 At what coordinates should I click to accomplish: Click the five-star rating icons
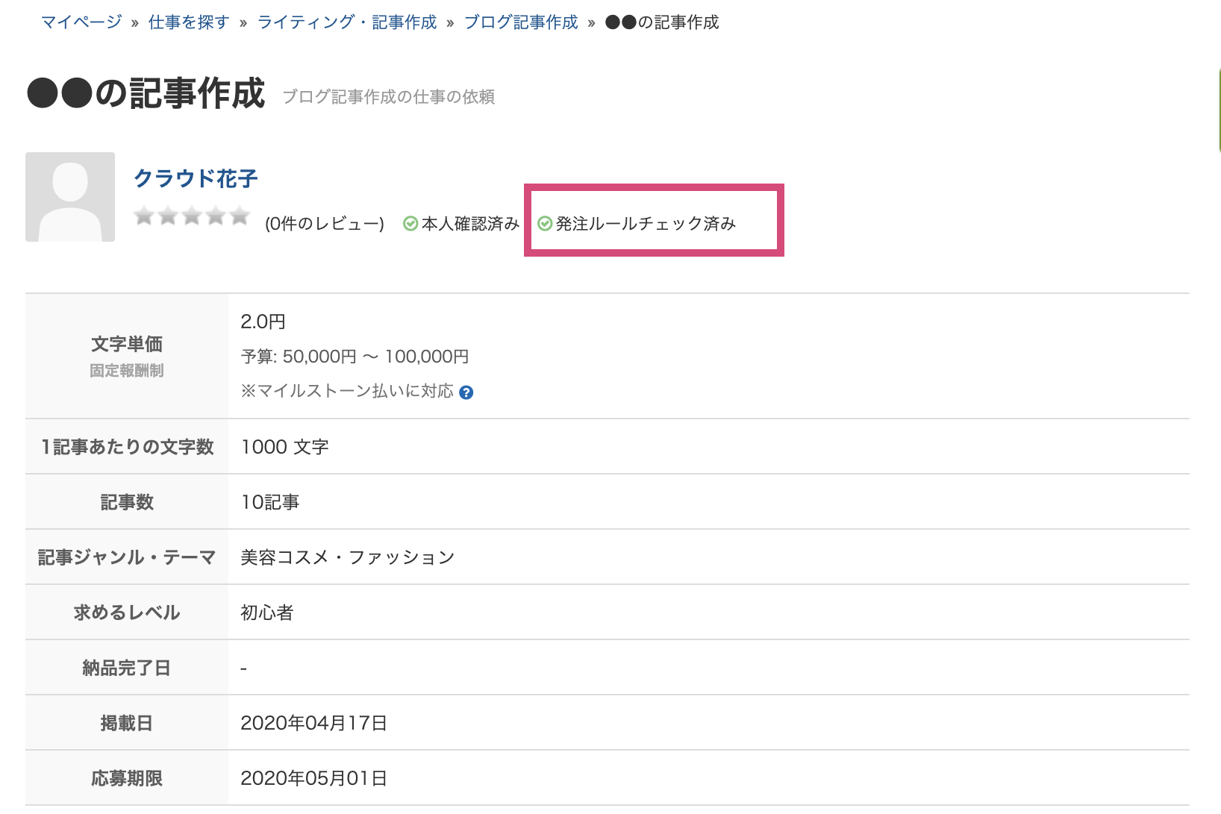(x=191, y=216)
